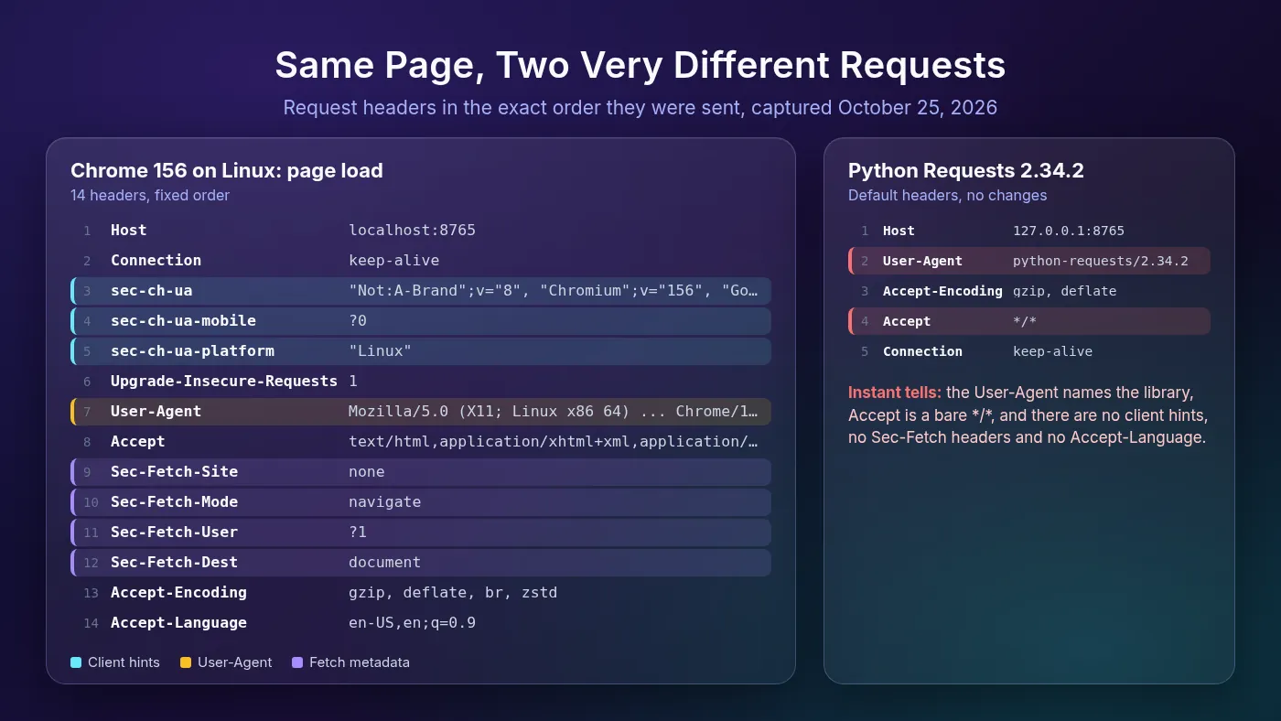Click the Python panel's "Accept-Encoding" header name
The image size is (1281, 721).
click(x=942, y=292)
